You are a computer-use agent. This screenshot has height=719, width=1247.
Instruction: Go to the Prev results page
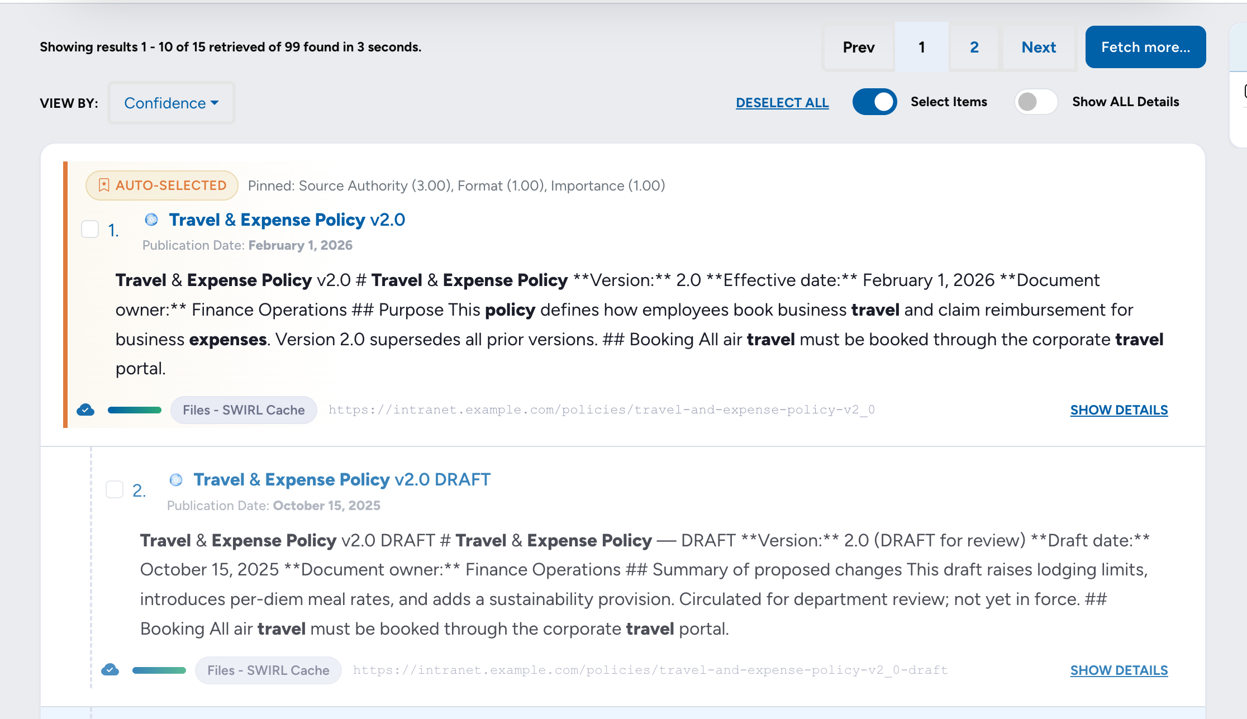pyautogui.click(x=859, y=47)
